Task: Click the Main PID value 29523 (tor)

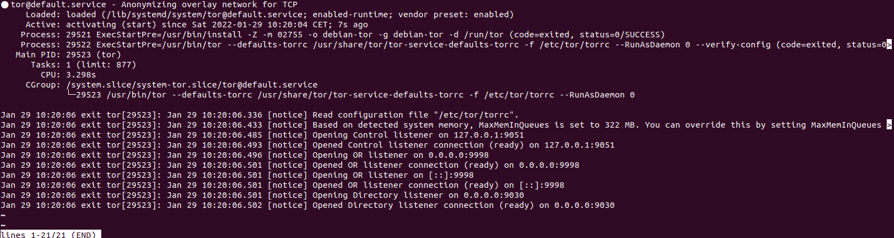Action: point(93,55)
